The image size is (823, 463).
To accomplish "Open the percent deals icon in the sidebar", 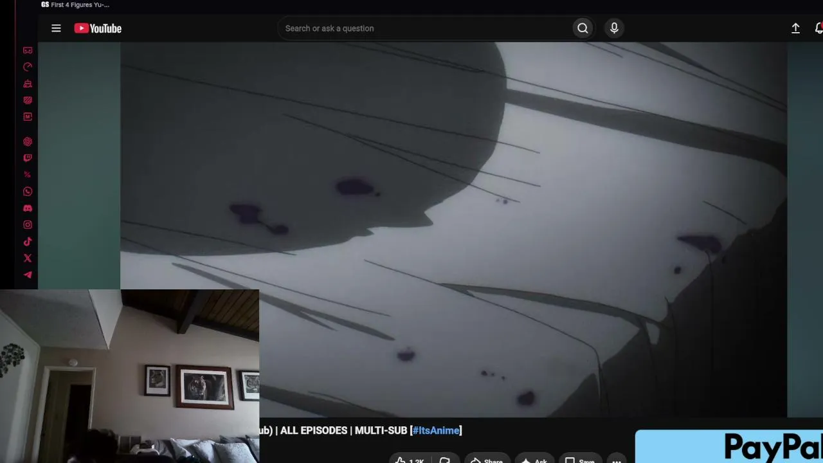I will (x=28, y=175).
